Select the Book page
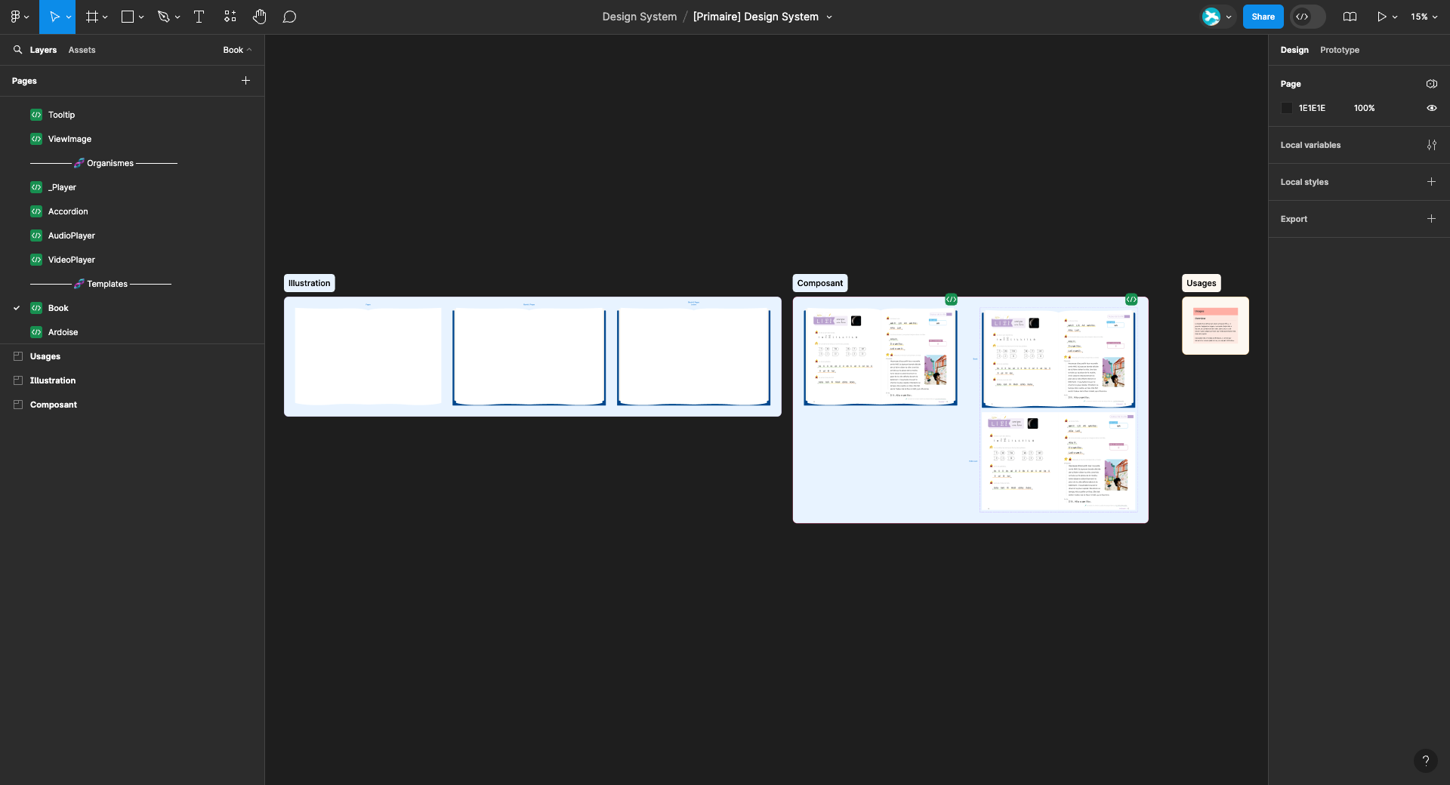This screenshot has height=785, width=1450. coord(132,308)
